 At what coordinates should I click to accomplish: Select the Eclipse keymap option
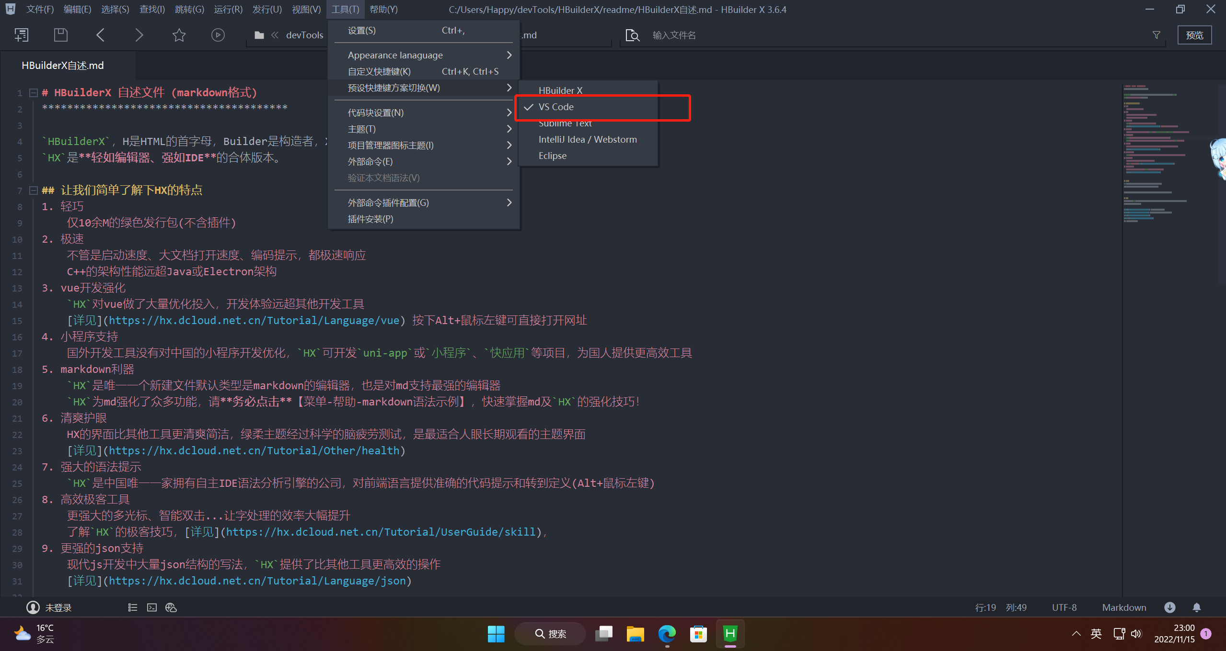coord(552,156)
